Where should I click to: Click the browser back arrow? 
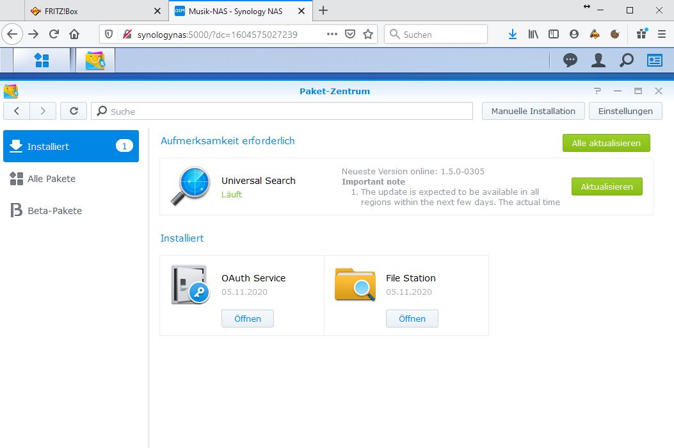[12, 35]
